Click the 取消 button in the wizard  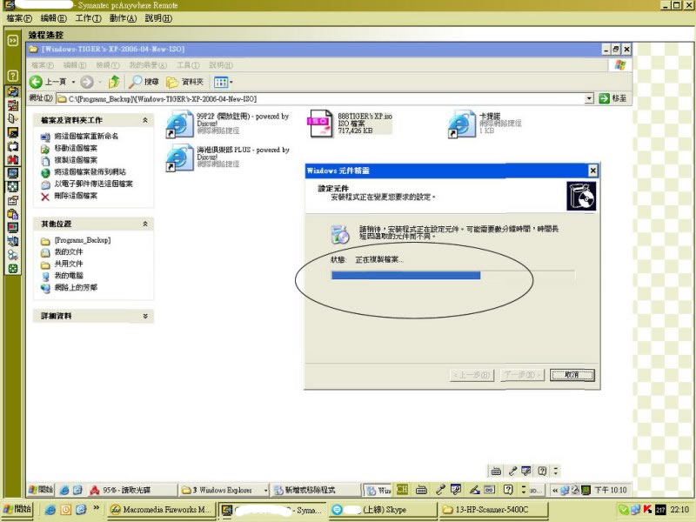click(x=572, y=374)
